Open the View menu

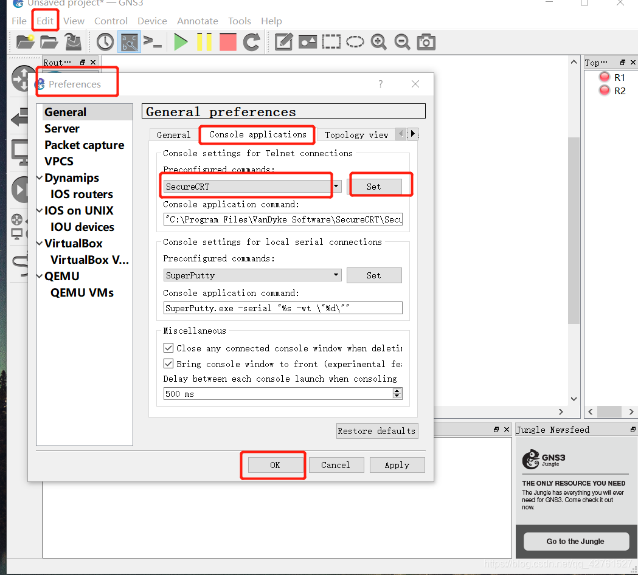point(74,21)
